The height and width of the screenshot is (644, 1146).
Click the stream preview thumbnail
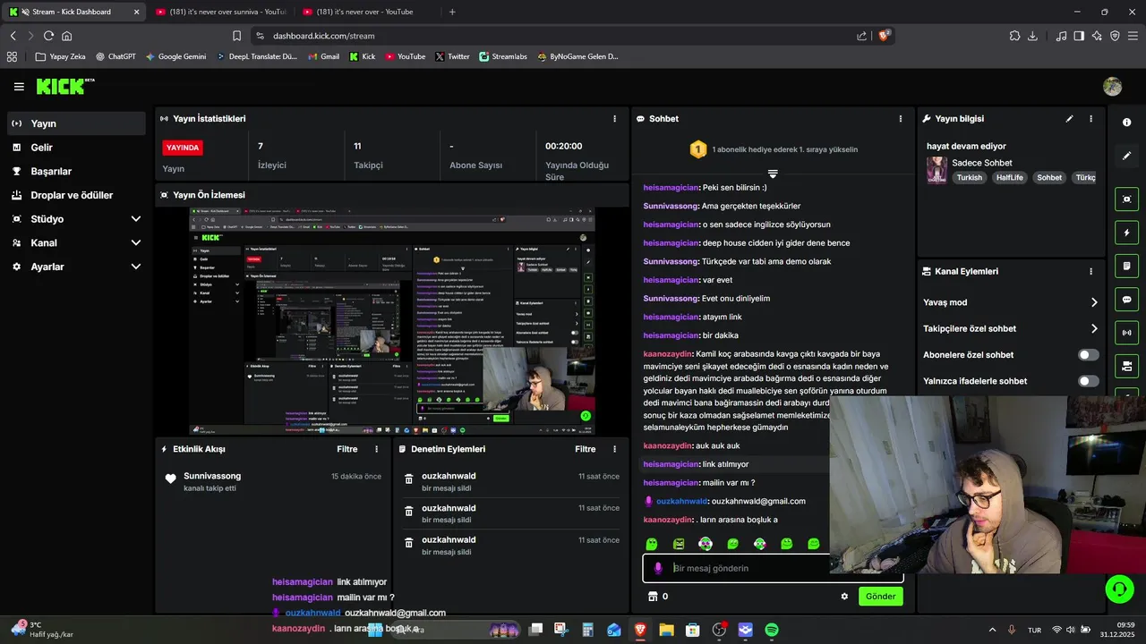coord(392,321)
